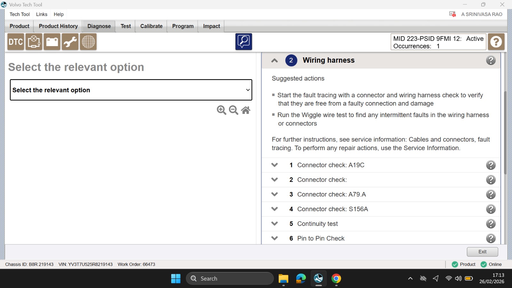Expand Connector check: A19C
512x288 pixels.
(275, 165)
